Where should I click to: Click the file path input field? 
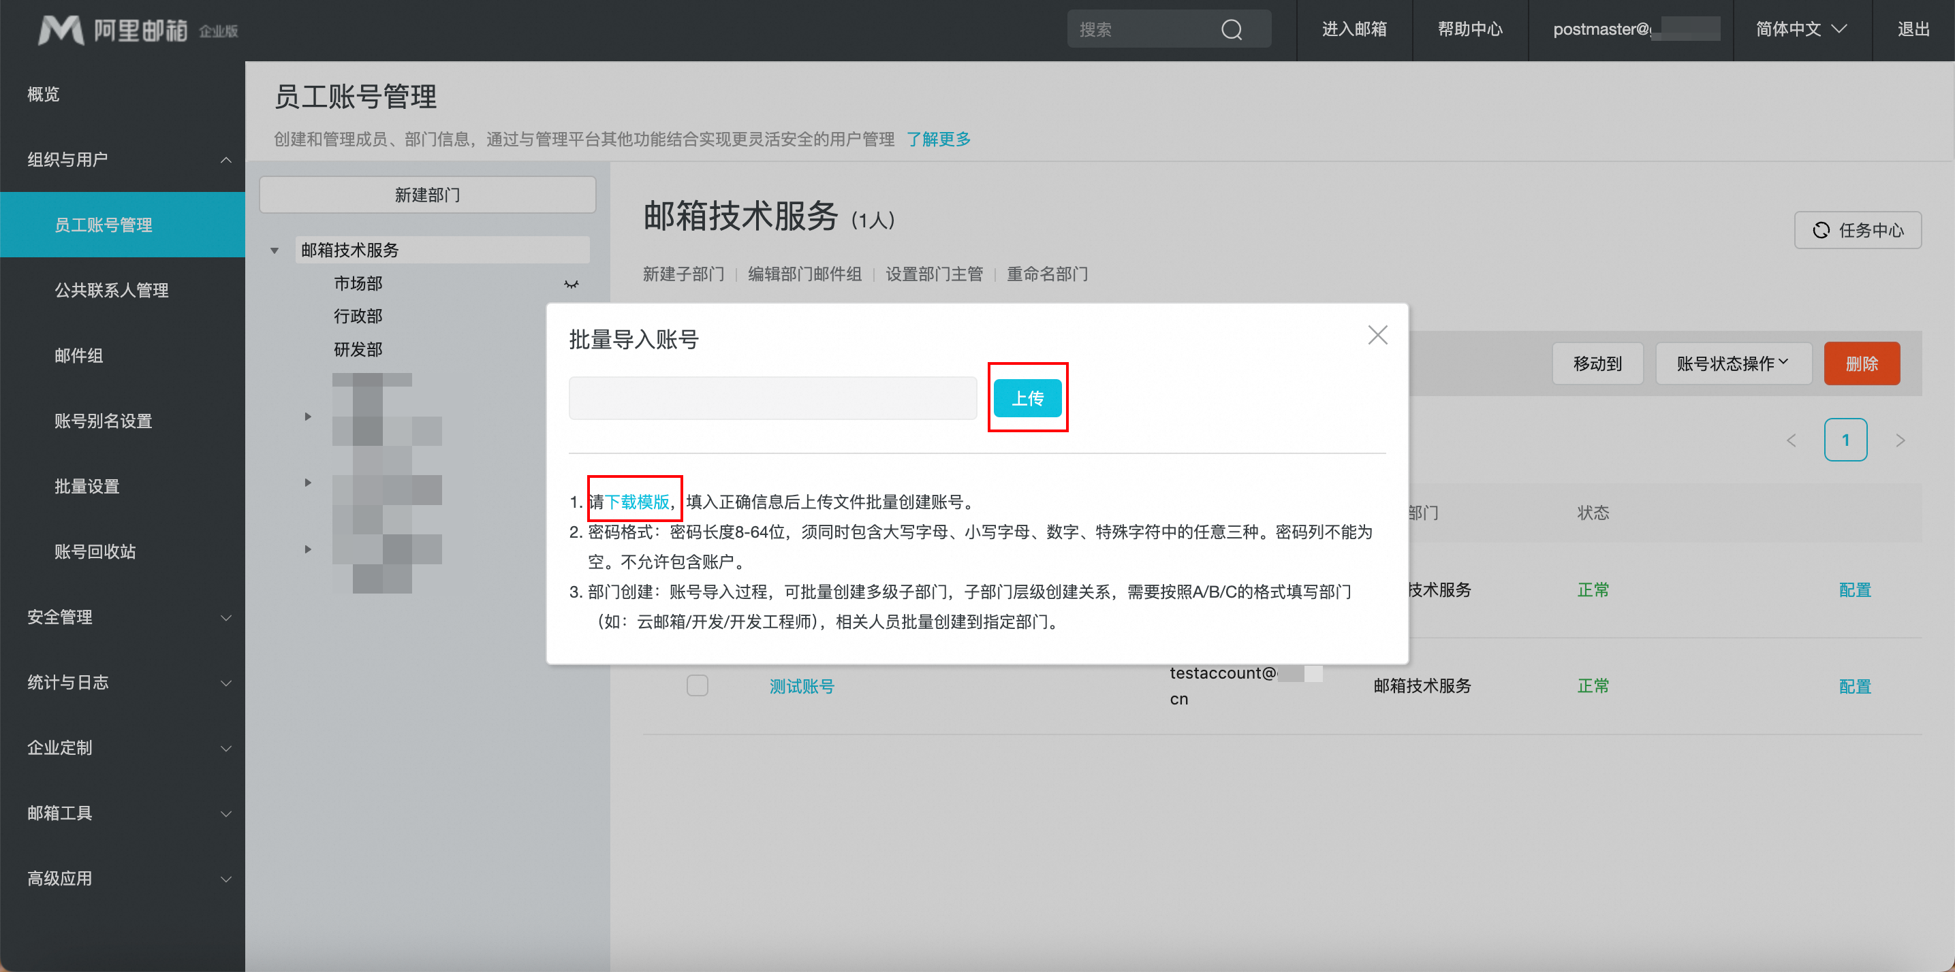[772, 398]
